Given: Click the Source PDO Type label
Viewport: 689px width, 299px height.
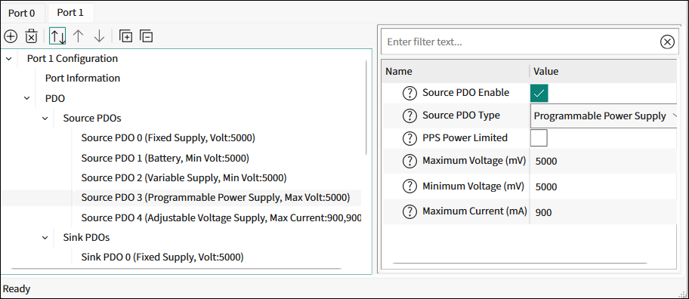Looking at the screenshot, I should click(461, 116).
